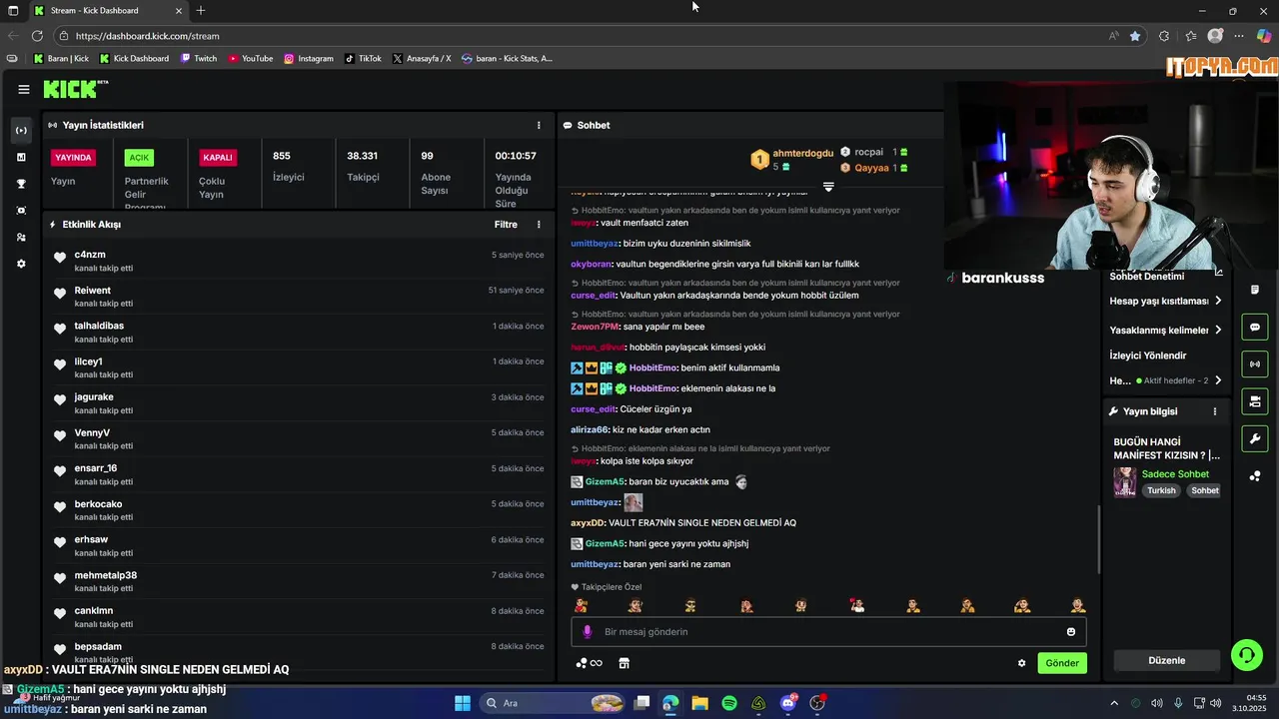Viewport: 1279px width, 719px height.
Task: Open Yayın İstatistikleri panel options menu
Action: (x=539, y=125)
